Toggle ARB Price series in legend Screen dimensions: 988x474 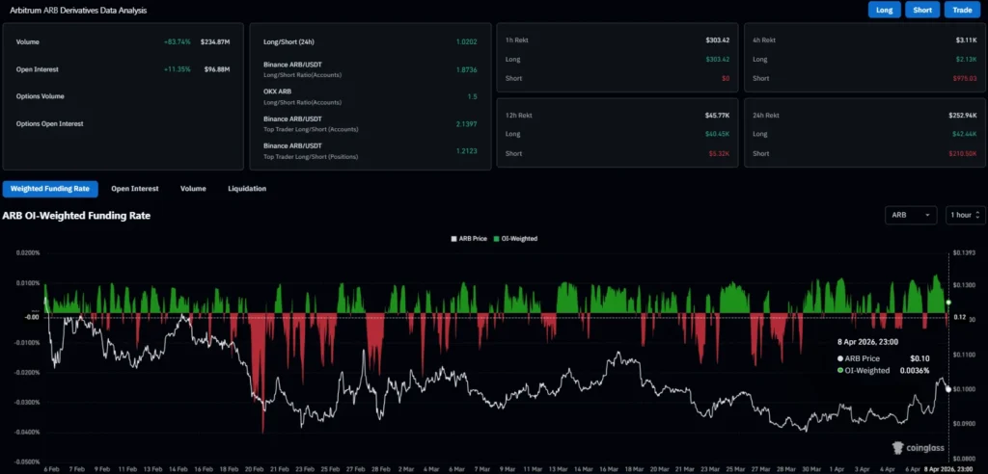470,238
